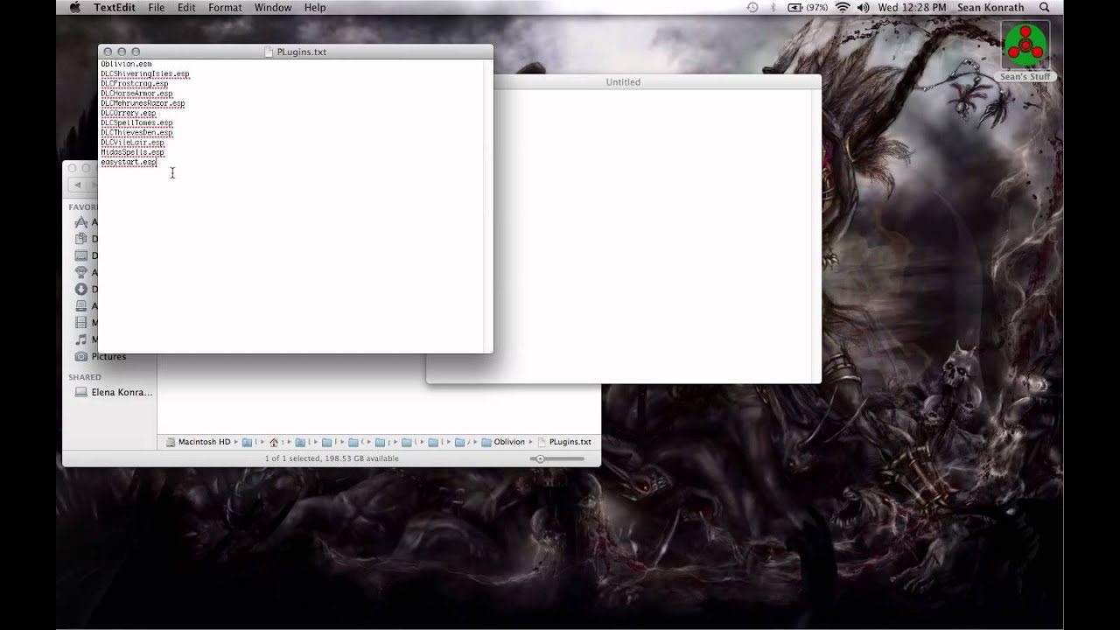Viewport: 1120px width, 630px height.
Task: Click the Pictures camera sidebar icon
Action: 81,356
